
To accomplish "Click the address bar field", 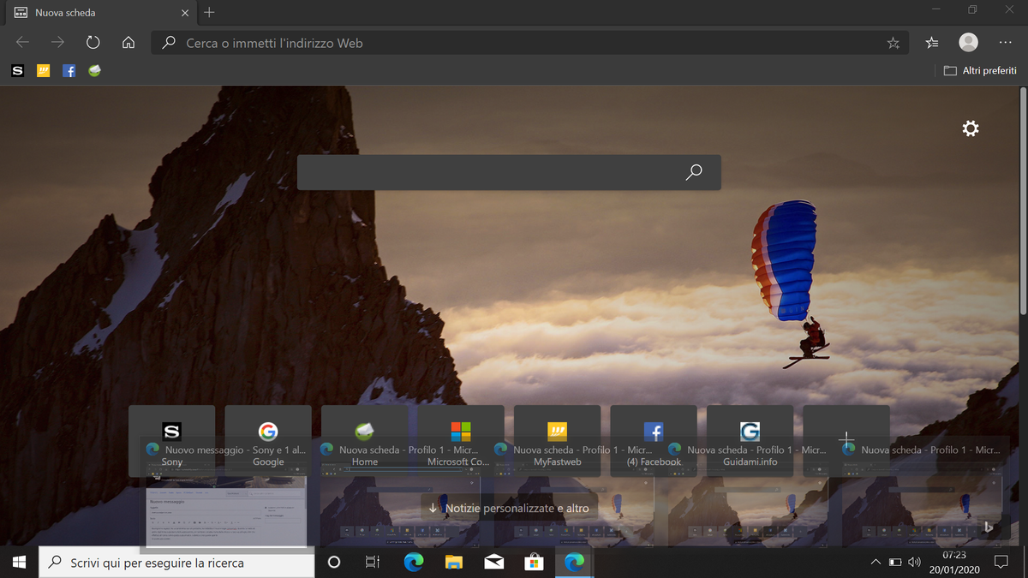I will click(514, 43).
